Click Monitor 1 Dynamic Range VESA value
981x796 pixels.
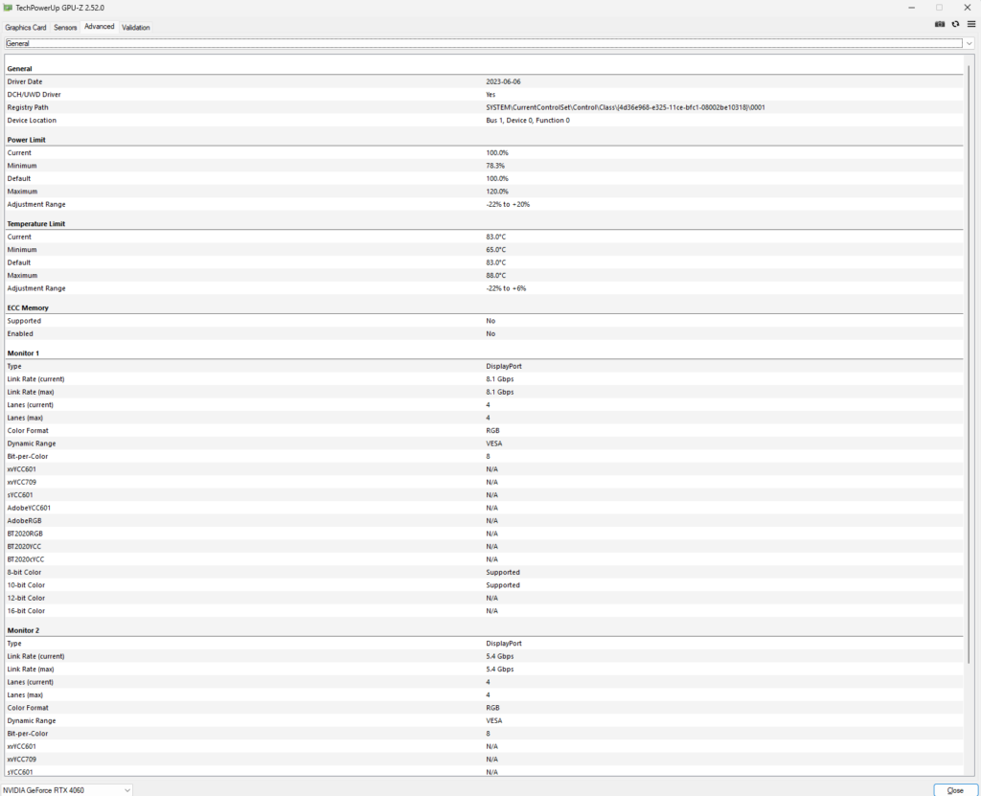(x=493, y=443)
